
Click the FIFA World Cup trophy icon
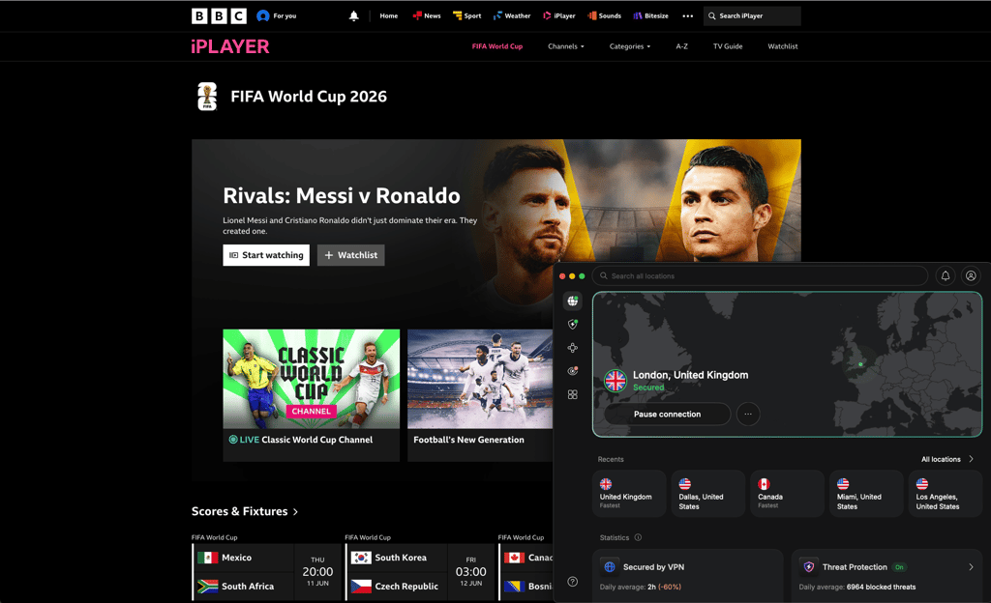tap(207, 97)
